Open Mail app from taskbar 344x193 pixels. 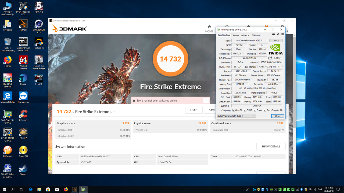(57, 189)
